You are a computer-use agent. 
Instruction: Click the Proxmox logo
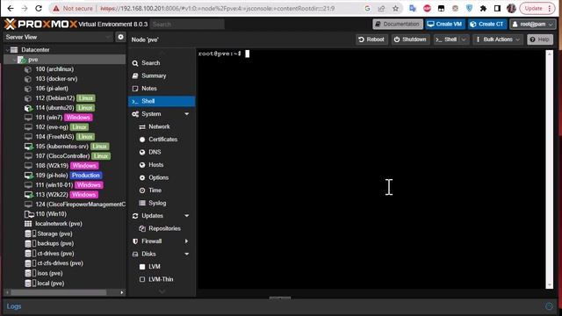(41, 24)
